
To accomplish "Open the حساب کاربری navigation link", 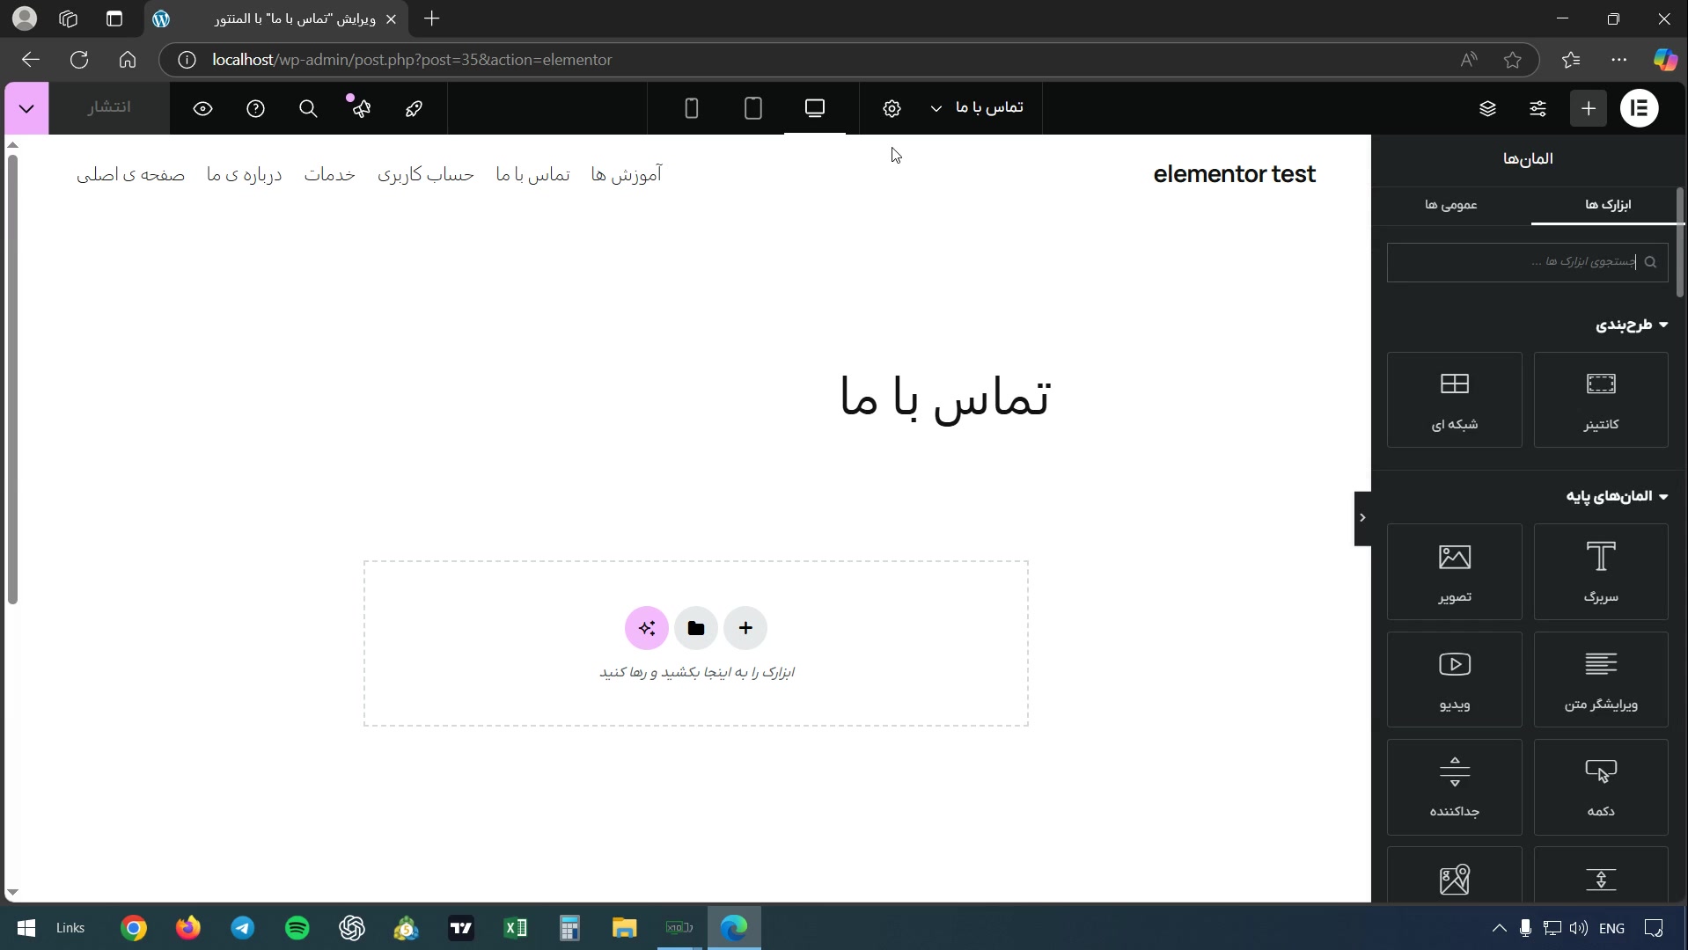I will (x=426, y=174).
